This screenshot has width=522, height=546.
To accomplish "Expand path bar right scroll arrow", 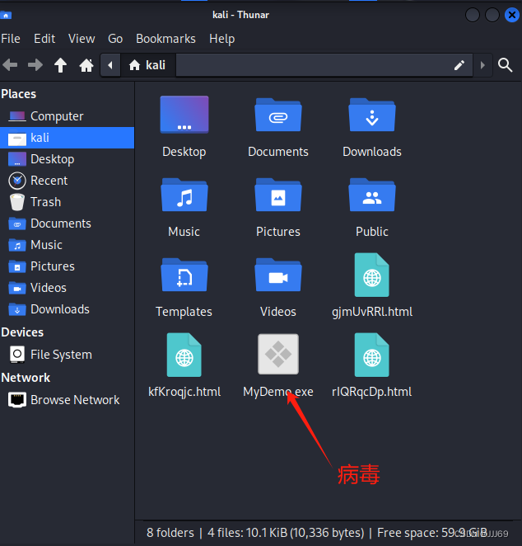I will tap(482, 64).
